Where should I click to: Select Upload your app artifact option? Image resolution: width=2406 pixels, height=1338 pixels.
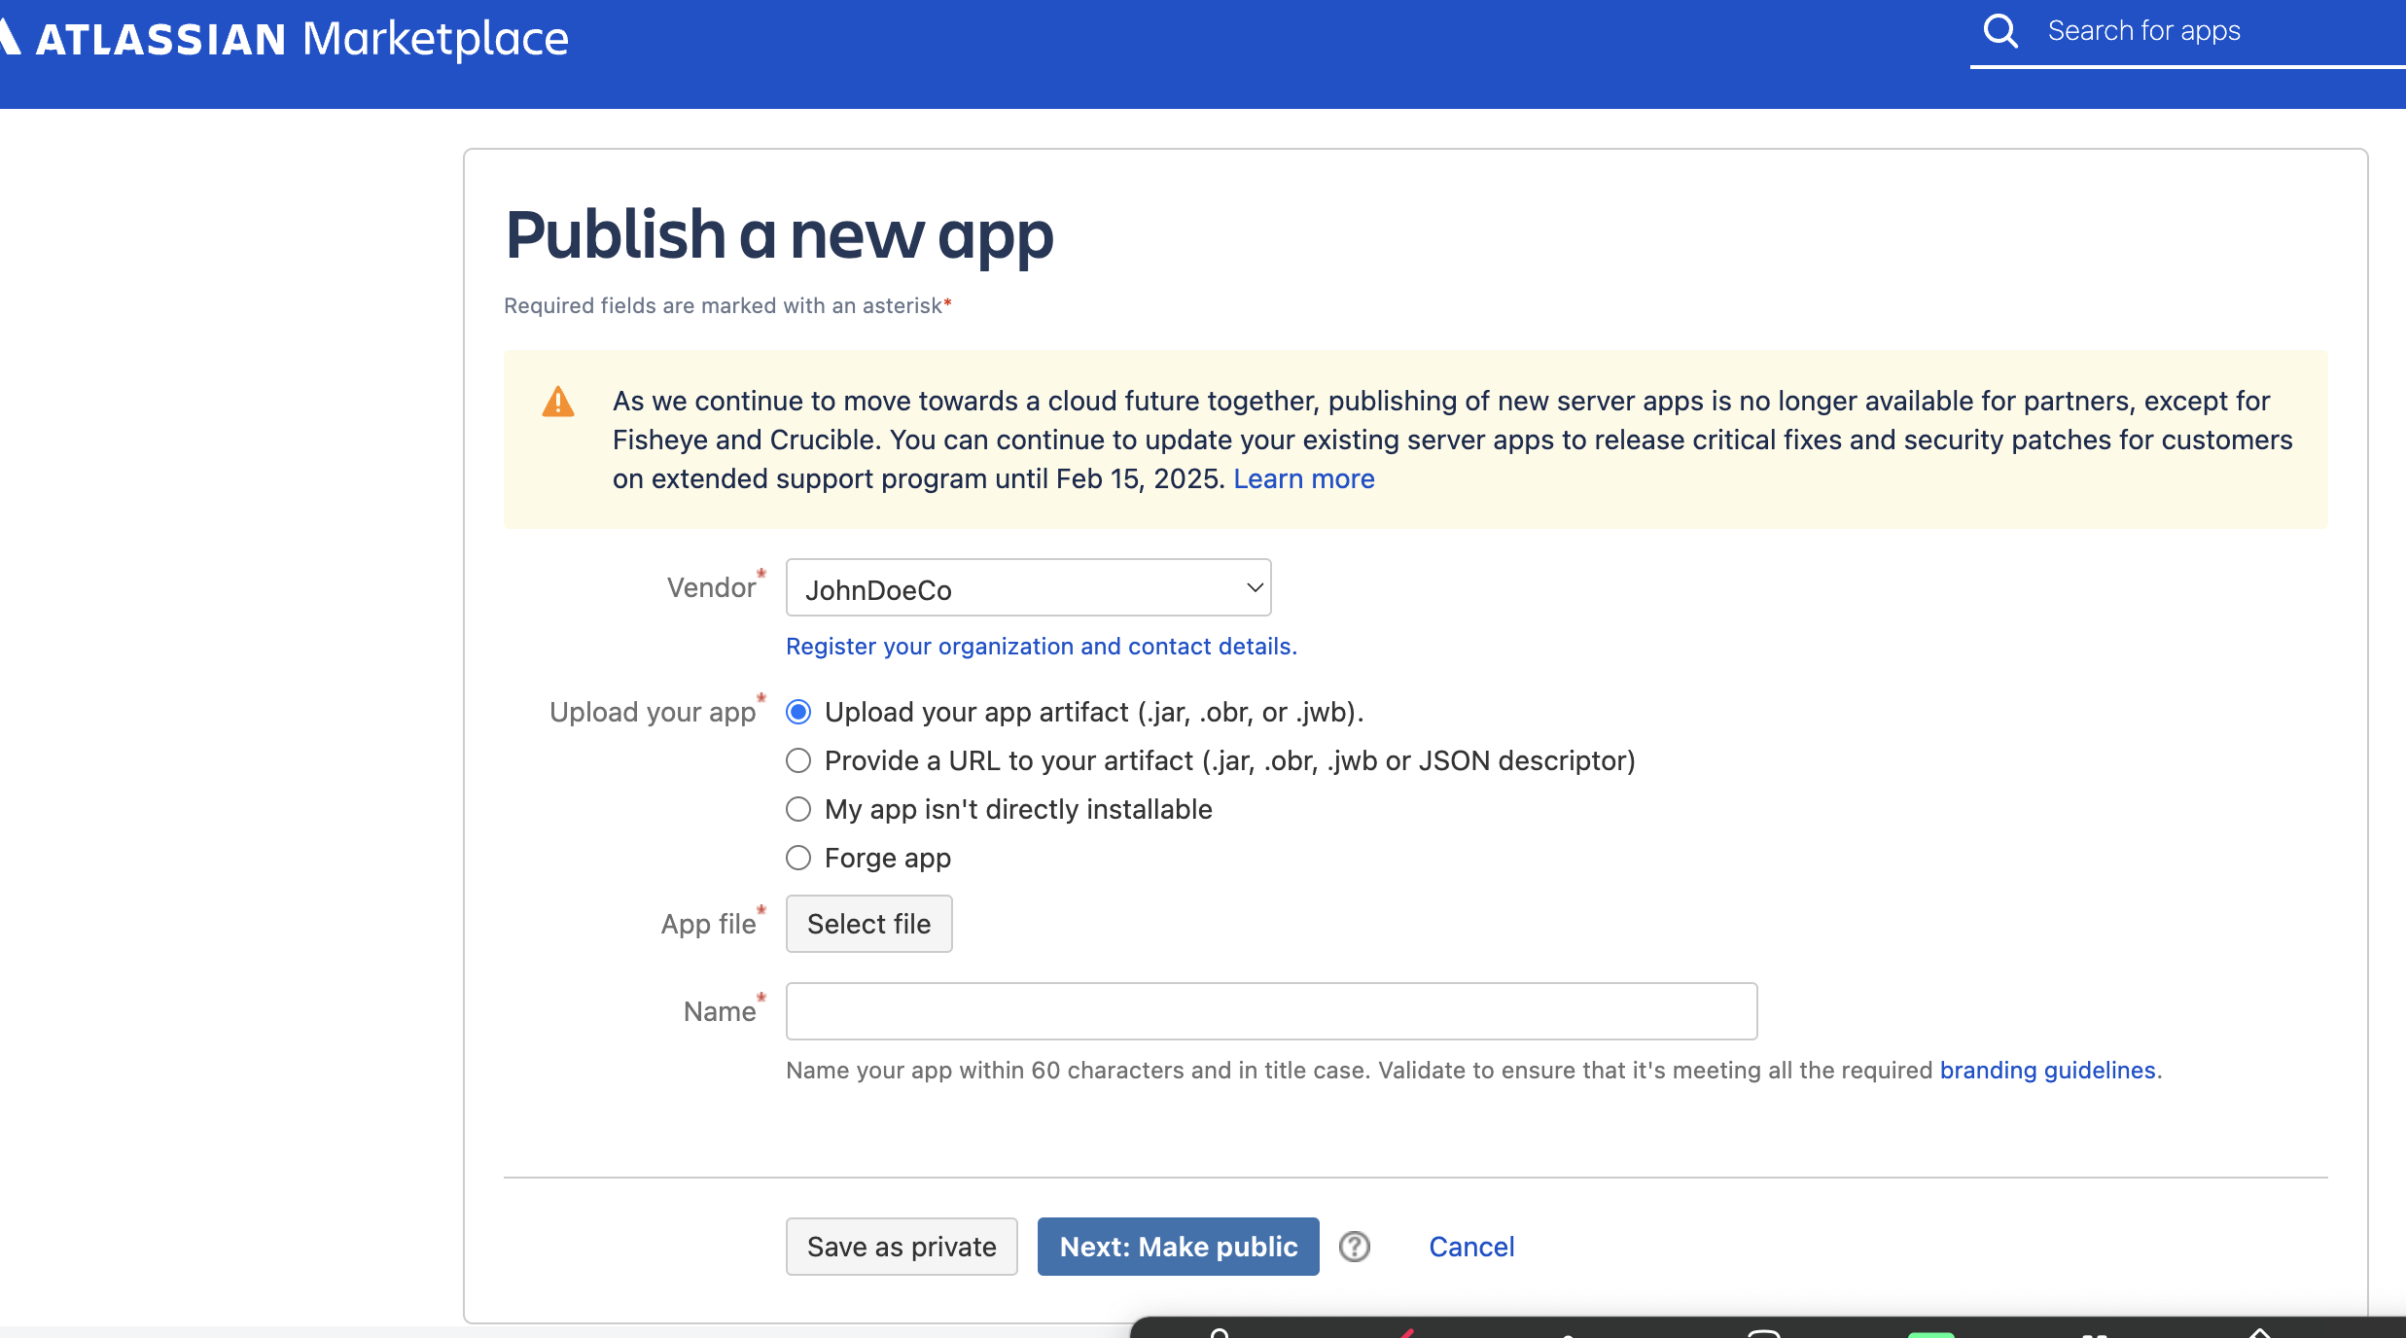pos(798,712)
